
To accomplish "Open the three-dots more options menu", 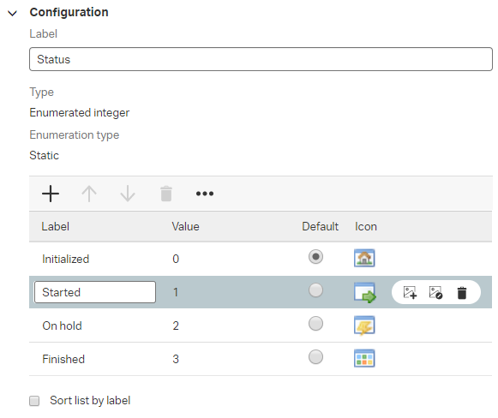I will click(x=205, y=194).
